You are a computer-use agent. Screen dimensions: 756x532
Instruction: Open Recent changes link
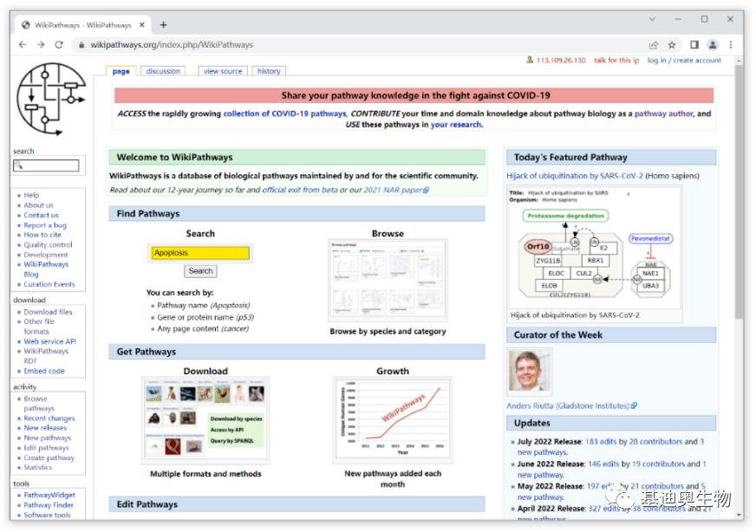point(49,418)
